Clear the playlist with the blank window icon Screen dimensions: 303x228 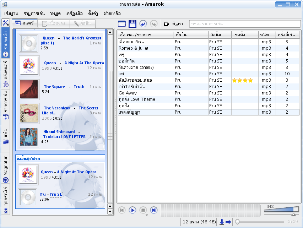click(x=122, y=24)
